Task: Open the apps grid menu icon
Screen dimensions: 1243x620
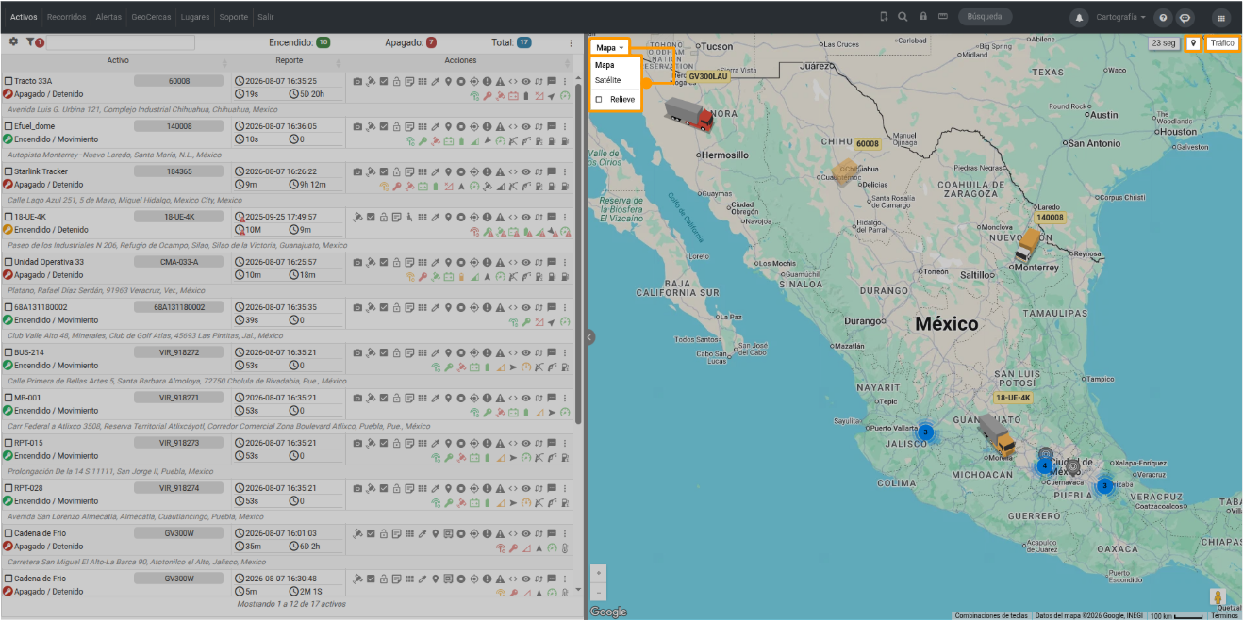Action: (x=1221, y=17)
